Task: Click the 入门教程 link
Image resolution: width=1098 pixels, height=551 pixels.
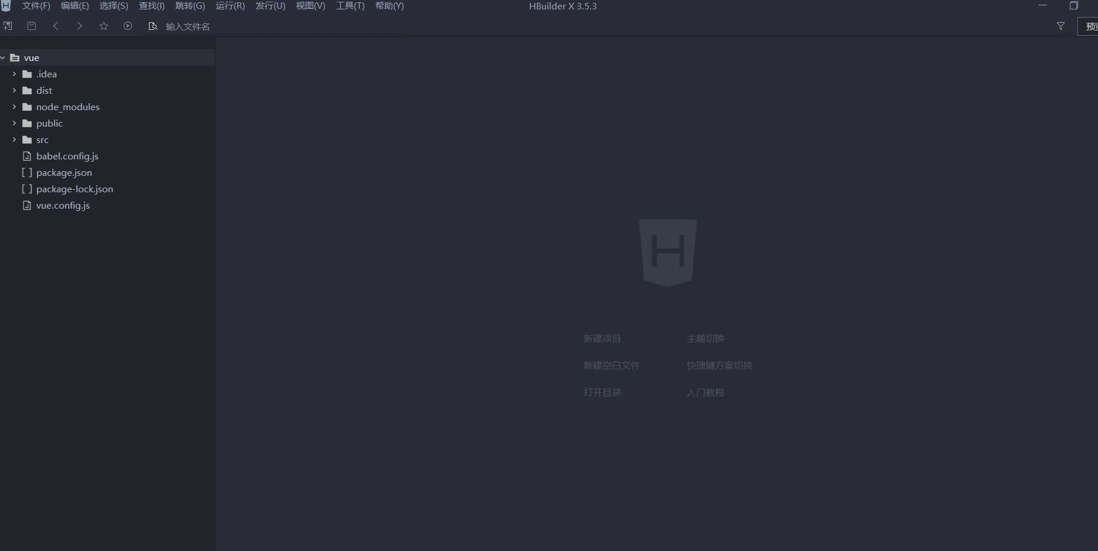Action: (x=706, y=393)
